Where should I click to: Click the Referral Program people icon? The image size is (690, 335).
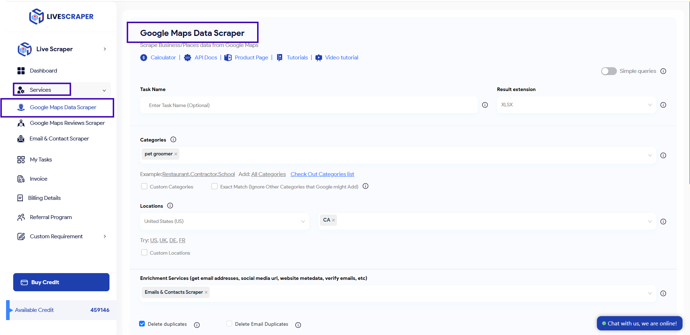point(21,217)
